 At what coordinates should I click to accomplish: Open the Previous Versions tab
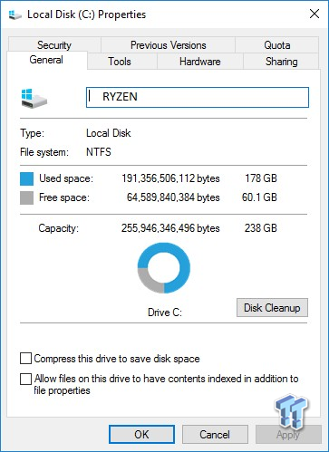pyautogui.click(x=168, y=45)
